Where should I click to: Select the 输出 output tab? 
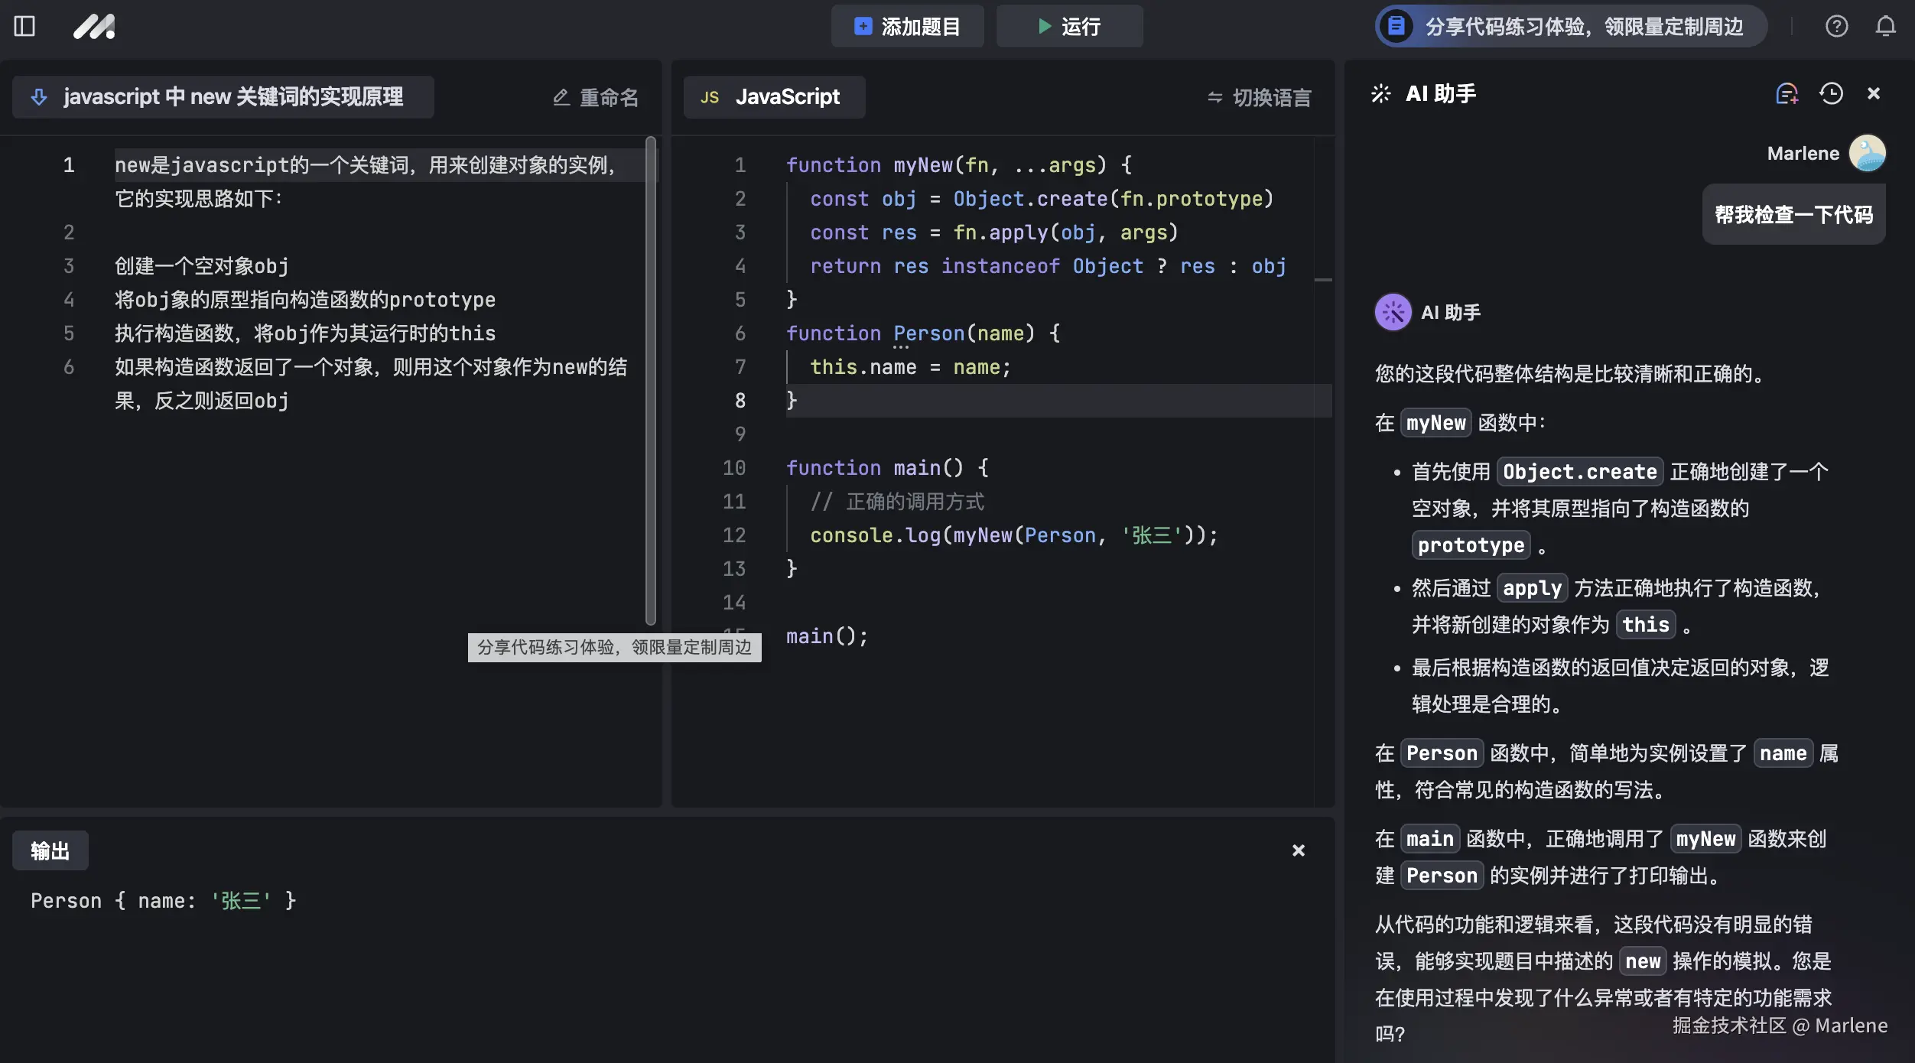[x=49, y=850]
